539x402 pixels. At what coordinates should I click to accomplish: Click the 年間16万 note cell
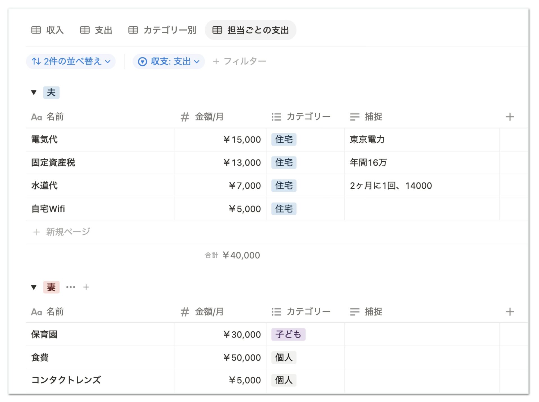pyautogui.click(x=422, y=163)
